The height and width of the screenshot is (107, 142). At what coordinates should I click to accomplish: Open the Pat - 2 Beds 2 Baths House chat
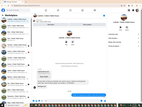(15, 84)
